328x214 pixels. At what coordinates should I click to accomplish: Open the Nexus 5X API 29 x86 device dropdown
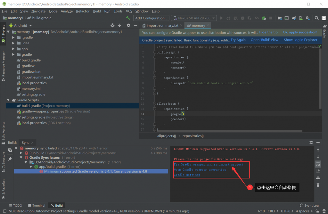[x=194, y=18]
